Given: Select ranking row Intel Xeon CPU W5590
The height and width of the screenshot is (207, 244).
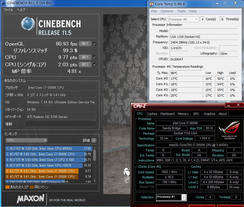Looking at the screenshot, I should coord(49,148).
